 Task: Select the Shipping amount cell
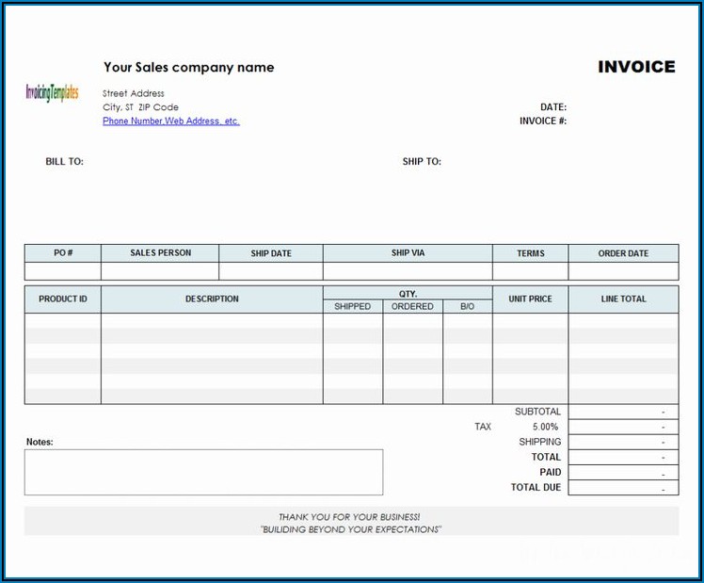(x=623, y=442)
